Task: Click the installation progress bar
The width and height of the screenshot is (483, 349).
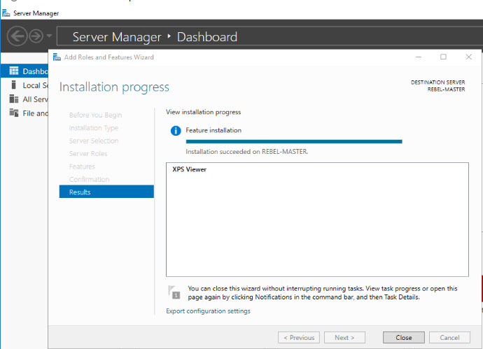Action: [294, 141]
